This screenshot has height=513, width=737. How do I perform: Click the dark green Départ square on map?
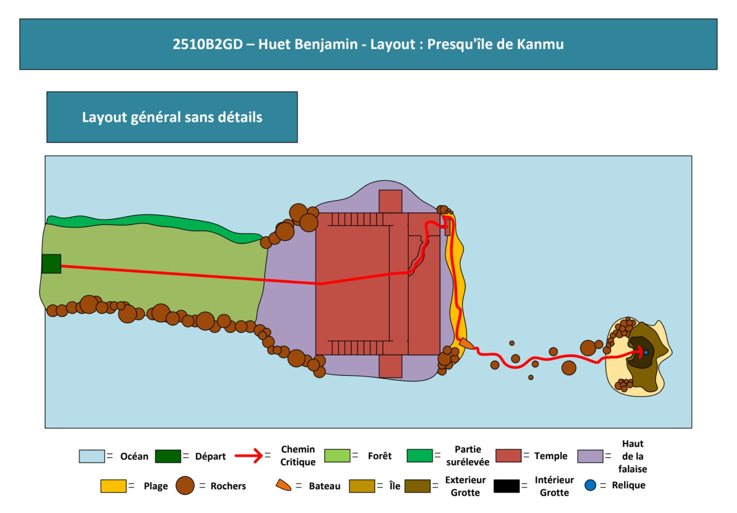pyautogui.click(x=51, y=264)
